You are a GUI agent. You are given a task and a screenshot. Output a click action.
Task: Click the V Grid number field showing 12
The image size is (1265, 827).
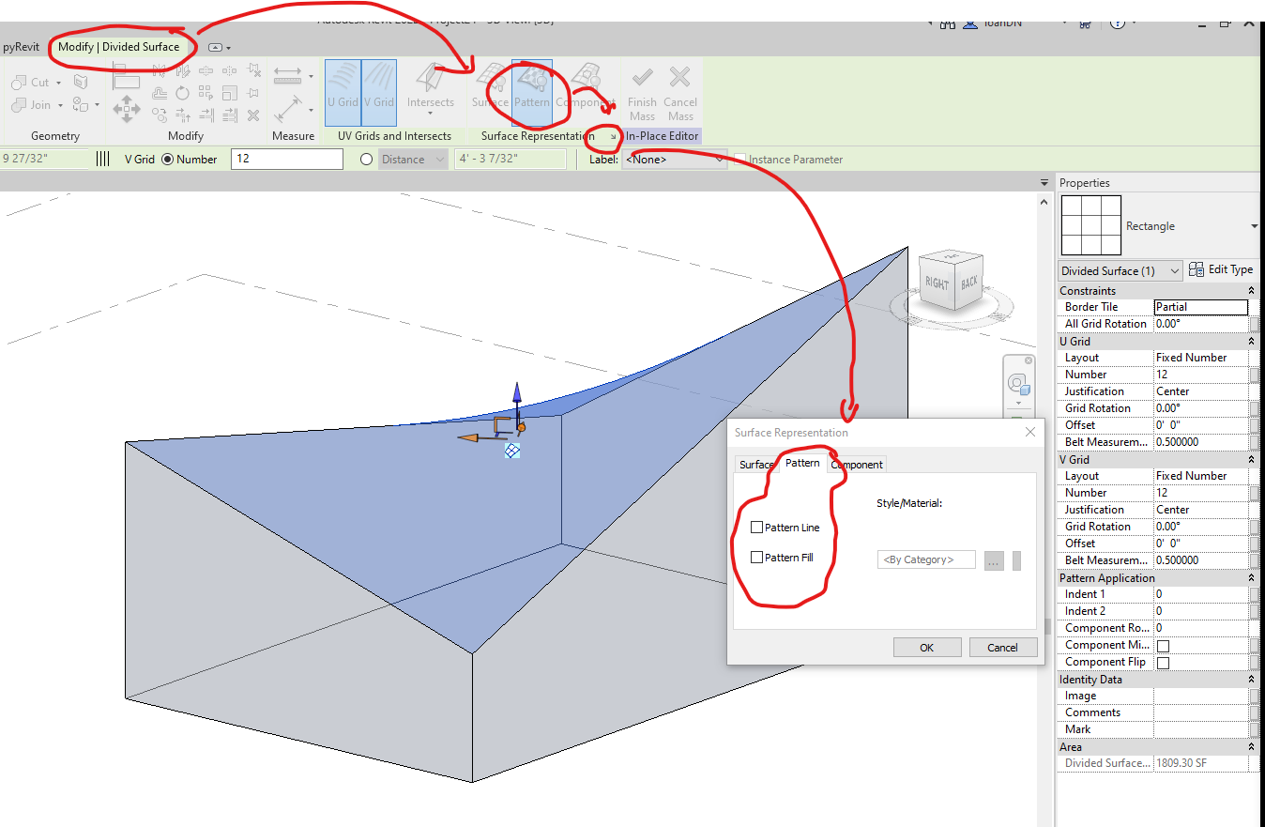pos(286,160)
